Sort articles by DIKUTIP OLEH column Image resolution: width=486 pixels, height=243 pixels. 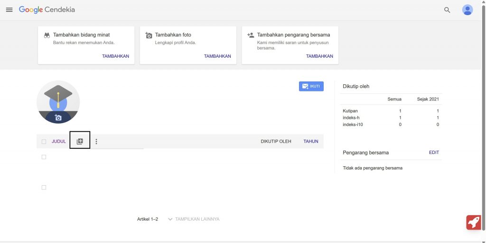pyautogui.click(x=276, y=141)
